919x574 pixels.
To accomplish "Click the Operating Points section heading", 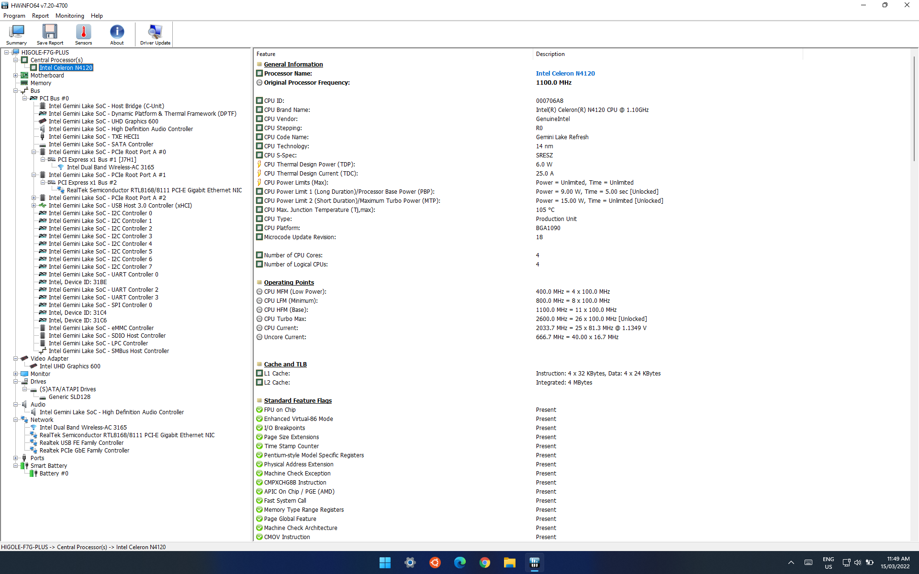I will [289, 282].
